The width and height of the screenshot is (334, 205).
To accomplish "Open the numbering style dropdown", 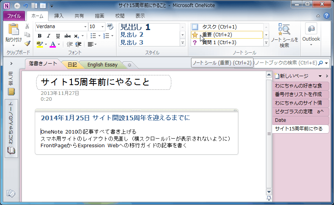I will (112, 36).
